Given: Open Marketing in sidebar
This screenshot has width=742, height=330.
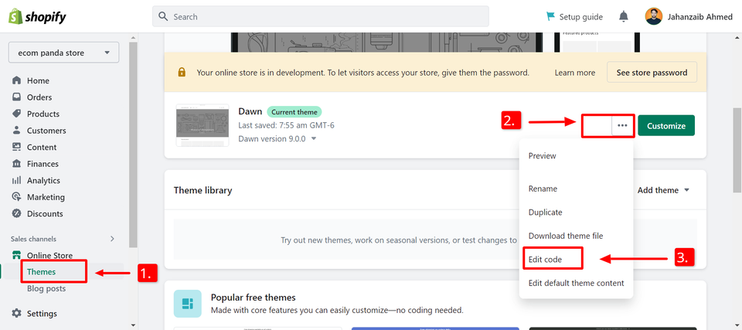Looking at the screenshot, I should pyautogui.click(x=46, y=196).
